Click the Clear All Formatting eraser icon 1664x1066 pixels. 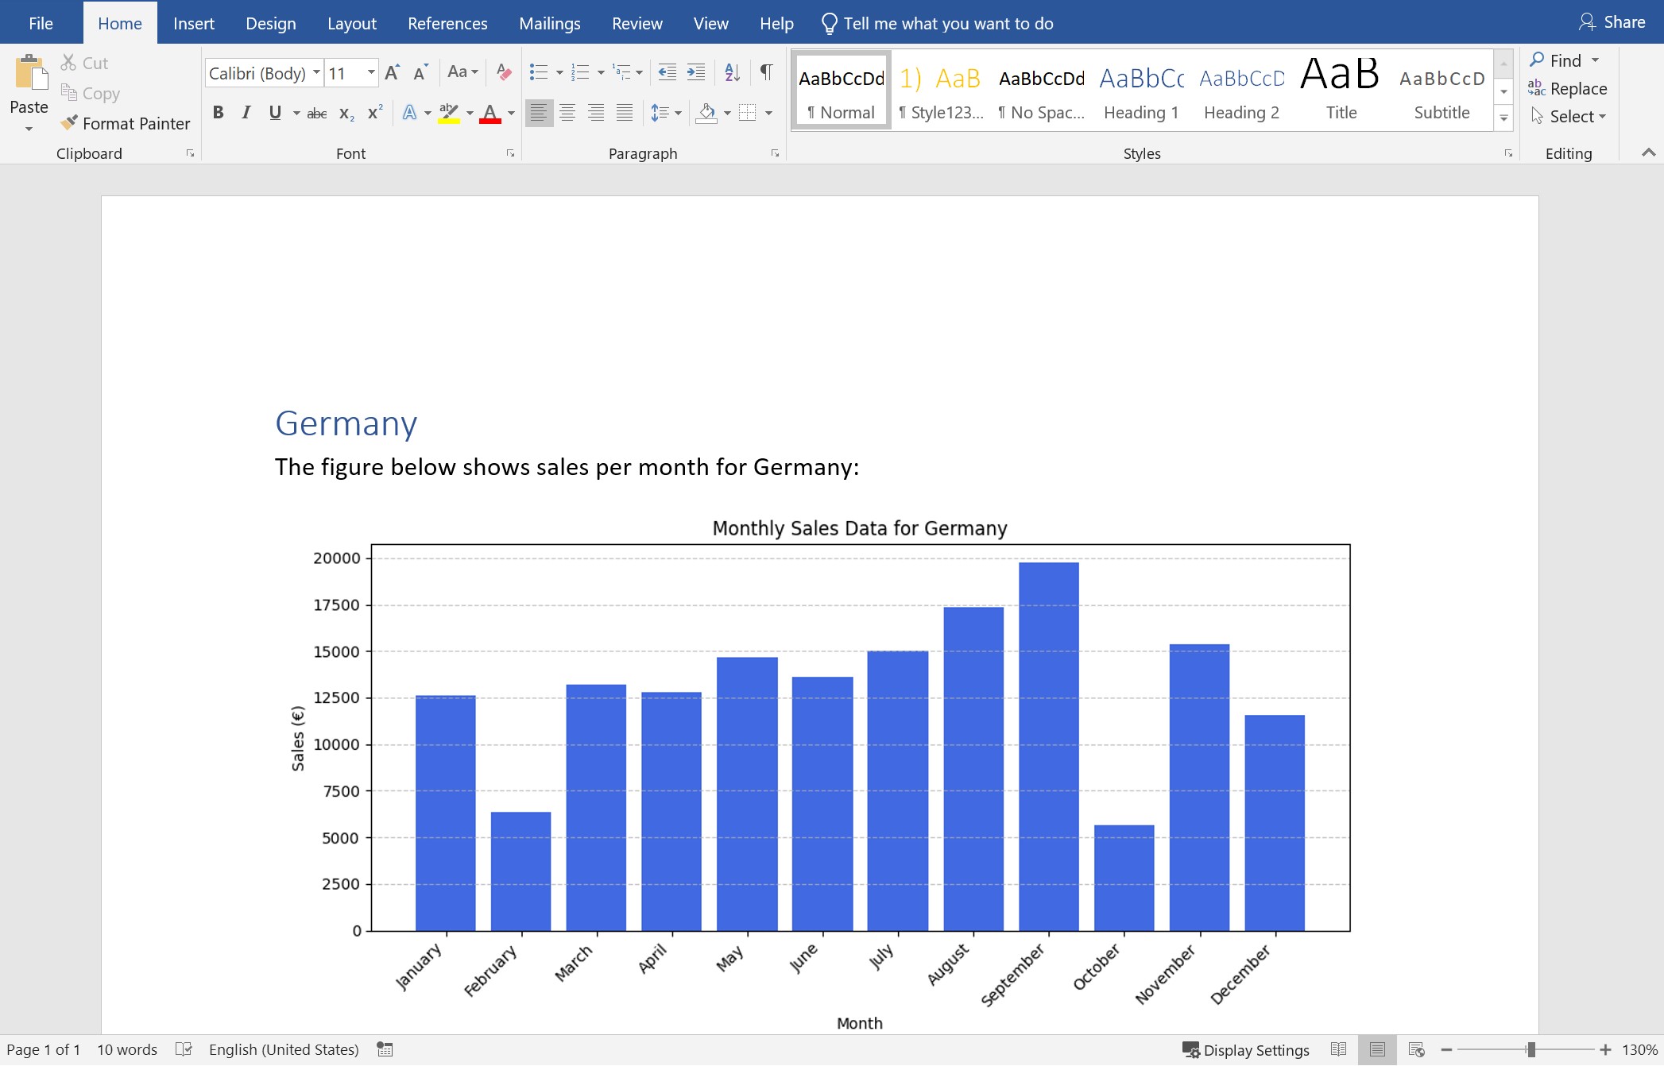tap(504, 72)
